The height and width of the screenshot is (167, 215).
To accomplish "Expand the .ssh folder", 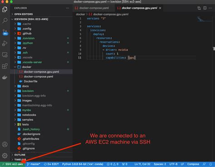I will tap(41, 53).
